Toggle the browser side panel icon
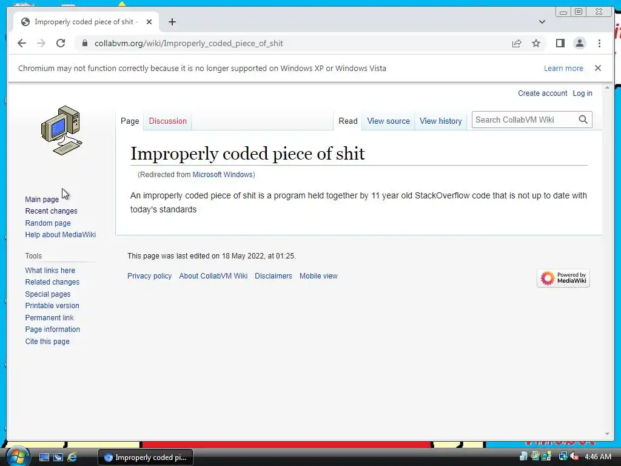The height and width of the screenshot is (466, 621). click(560, 43)
